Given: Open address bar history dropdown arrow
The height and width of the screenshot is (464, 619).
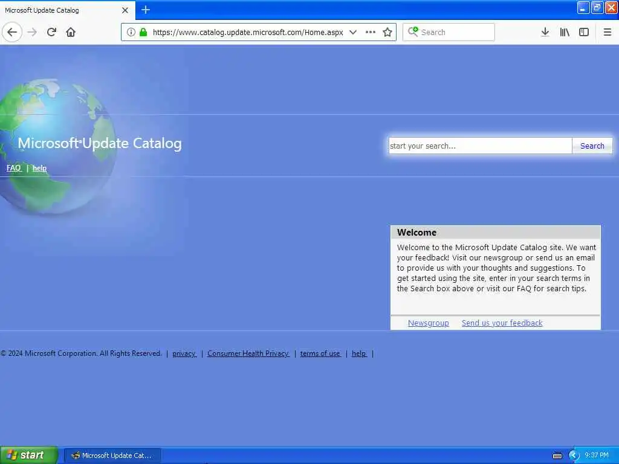Looking at the screenshot, I should point(353,32).
